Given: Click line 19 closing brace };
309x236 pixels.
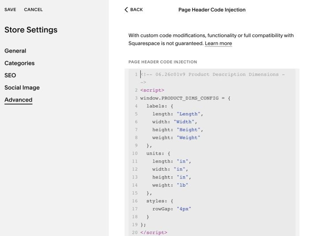Looking at the screenshot, I should coord(143,225).
